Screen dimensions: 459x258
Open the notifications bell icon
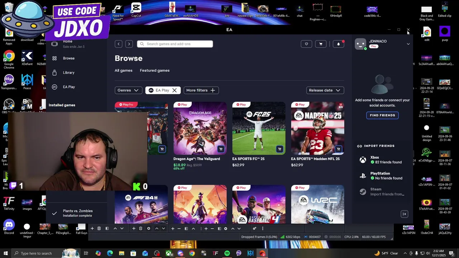click(x=339, y=44)
